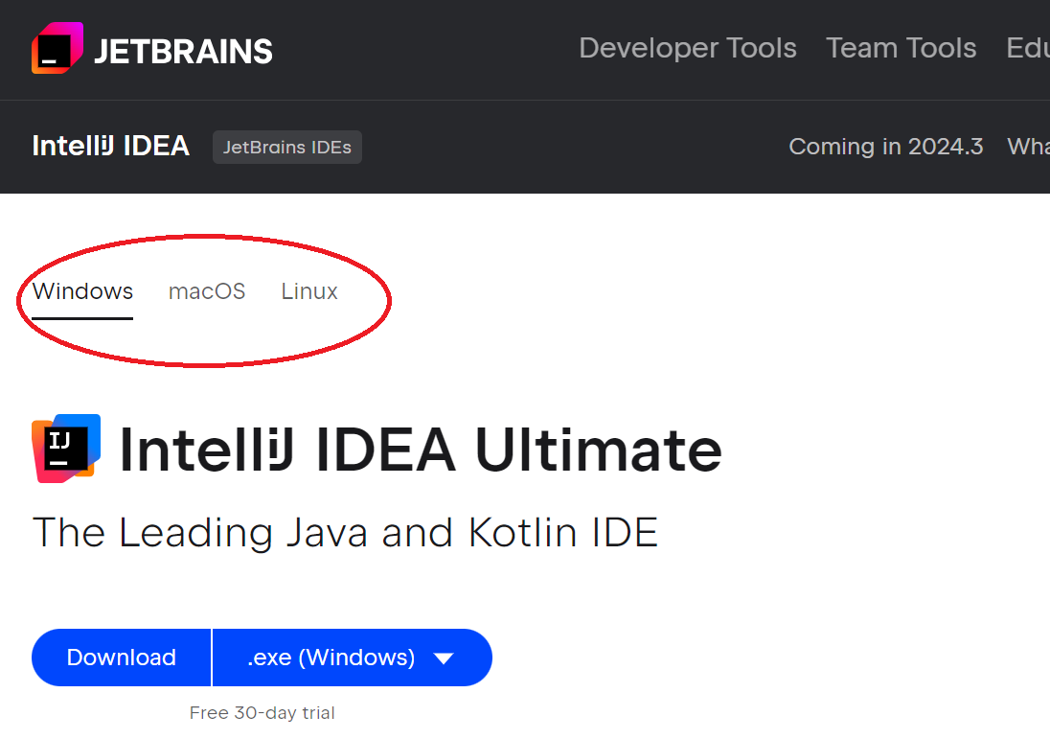The width and height of the screenshot is (1050, 739).
Task: Click the What's New link
Action: tap(1028, 147)
